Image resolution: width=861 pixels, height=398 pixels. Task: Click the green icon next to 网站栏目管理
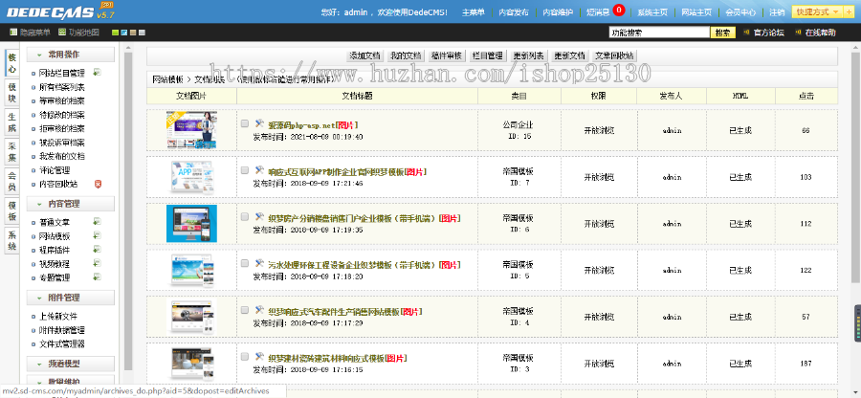pyautogui.click(x=98, y=72)
